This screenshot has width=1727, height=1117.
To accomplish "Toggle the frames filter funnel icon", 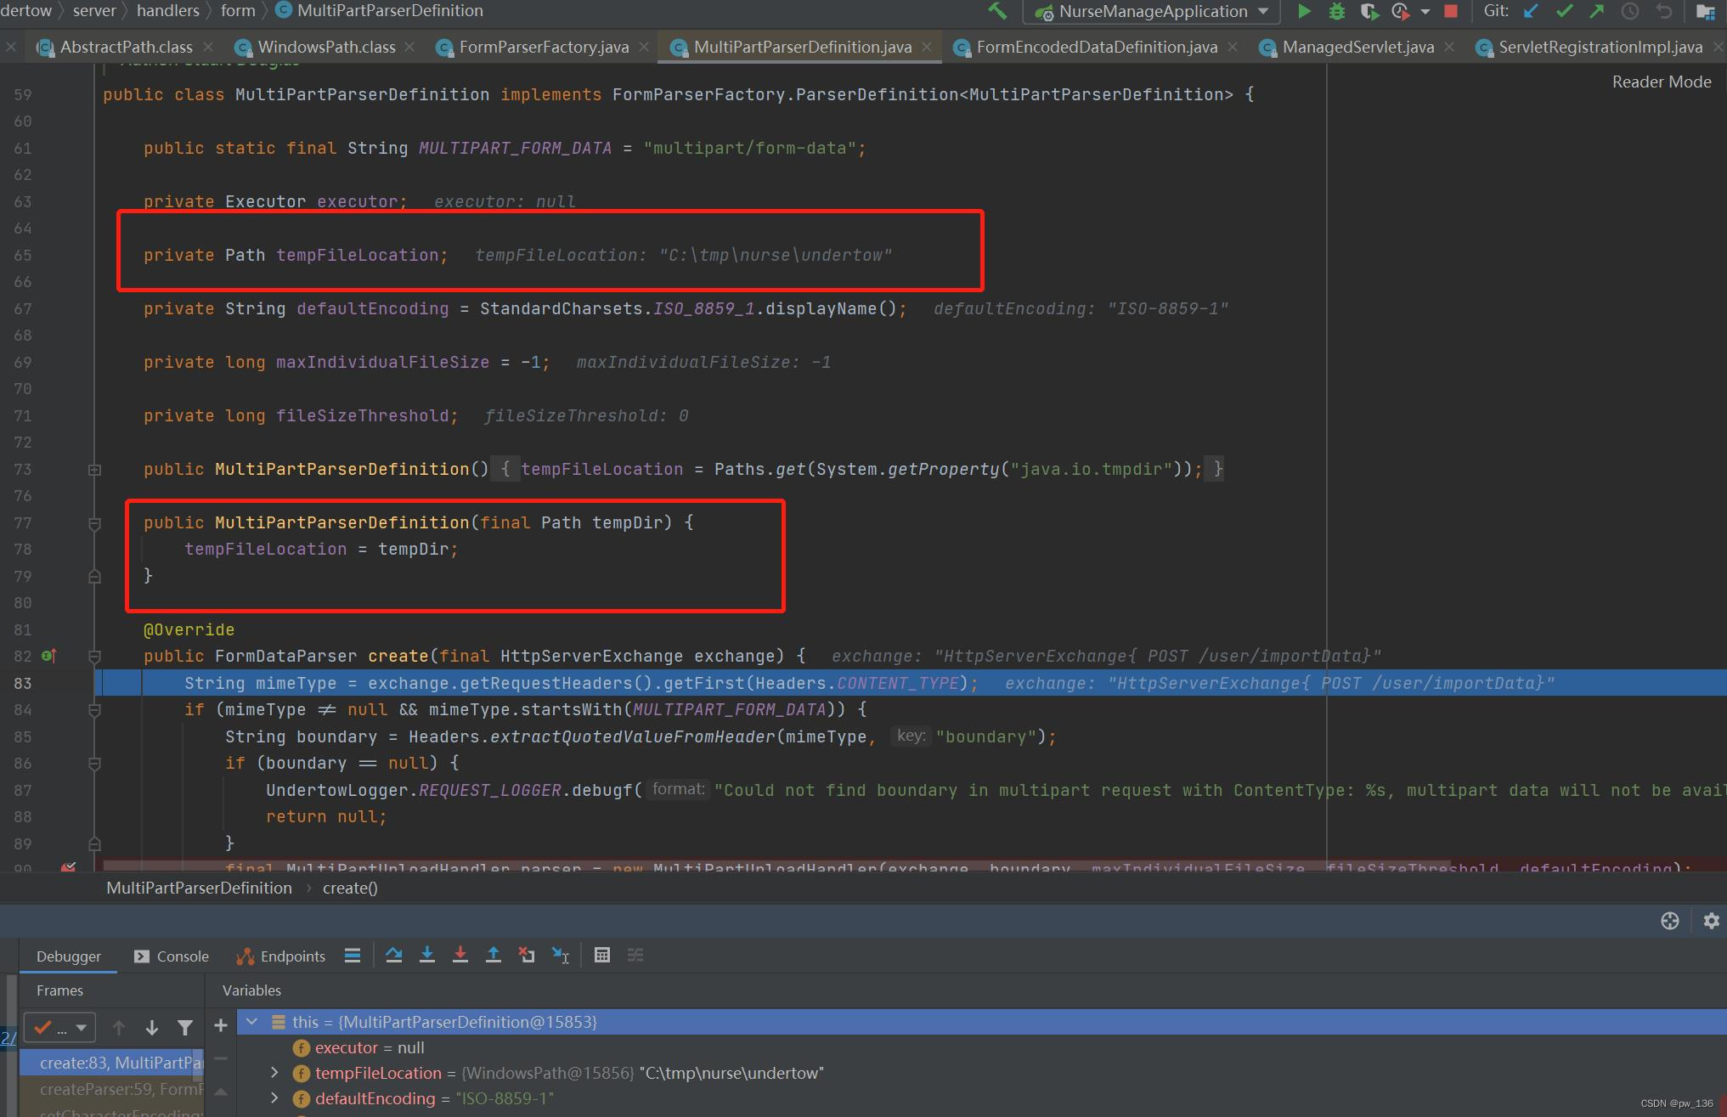I will [x=184, y=1028].
